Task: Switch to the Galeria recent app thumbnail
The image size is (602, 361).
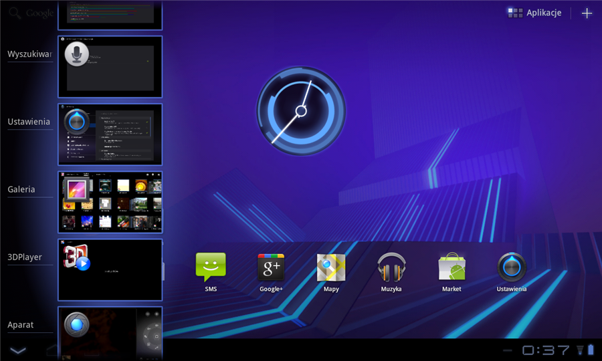Action: [110, 202]
